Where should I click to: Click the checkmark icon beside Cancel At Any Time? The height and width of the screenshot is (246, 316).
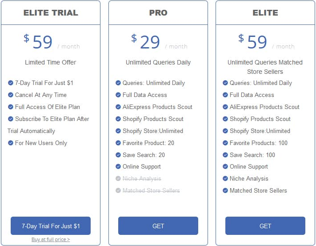pyautogui.click(x=11, y=95)
